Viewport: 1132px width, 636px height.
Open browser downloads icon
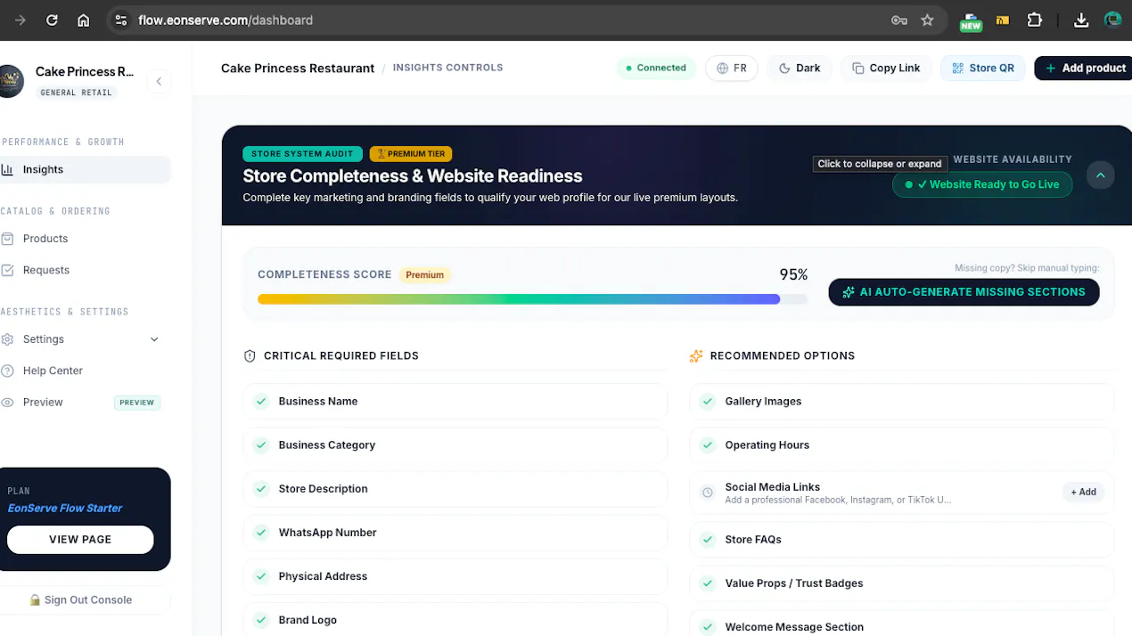pyautogui.click(x=1081, y=20)
